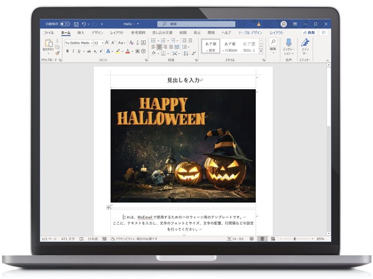Apply strikethrough formatting
The width and height of the screenshot is (373, 279).
click(89, 51)
